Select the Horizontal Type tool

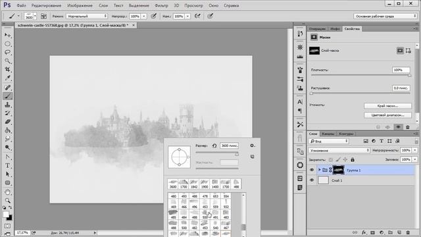click(7, 165)
